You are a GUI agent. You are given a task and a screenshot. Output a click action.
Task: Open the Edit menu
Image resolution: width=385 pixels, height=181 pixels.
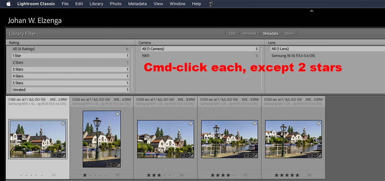coord(79,4)
